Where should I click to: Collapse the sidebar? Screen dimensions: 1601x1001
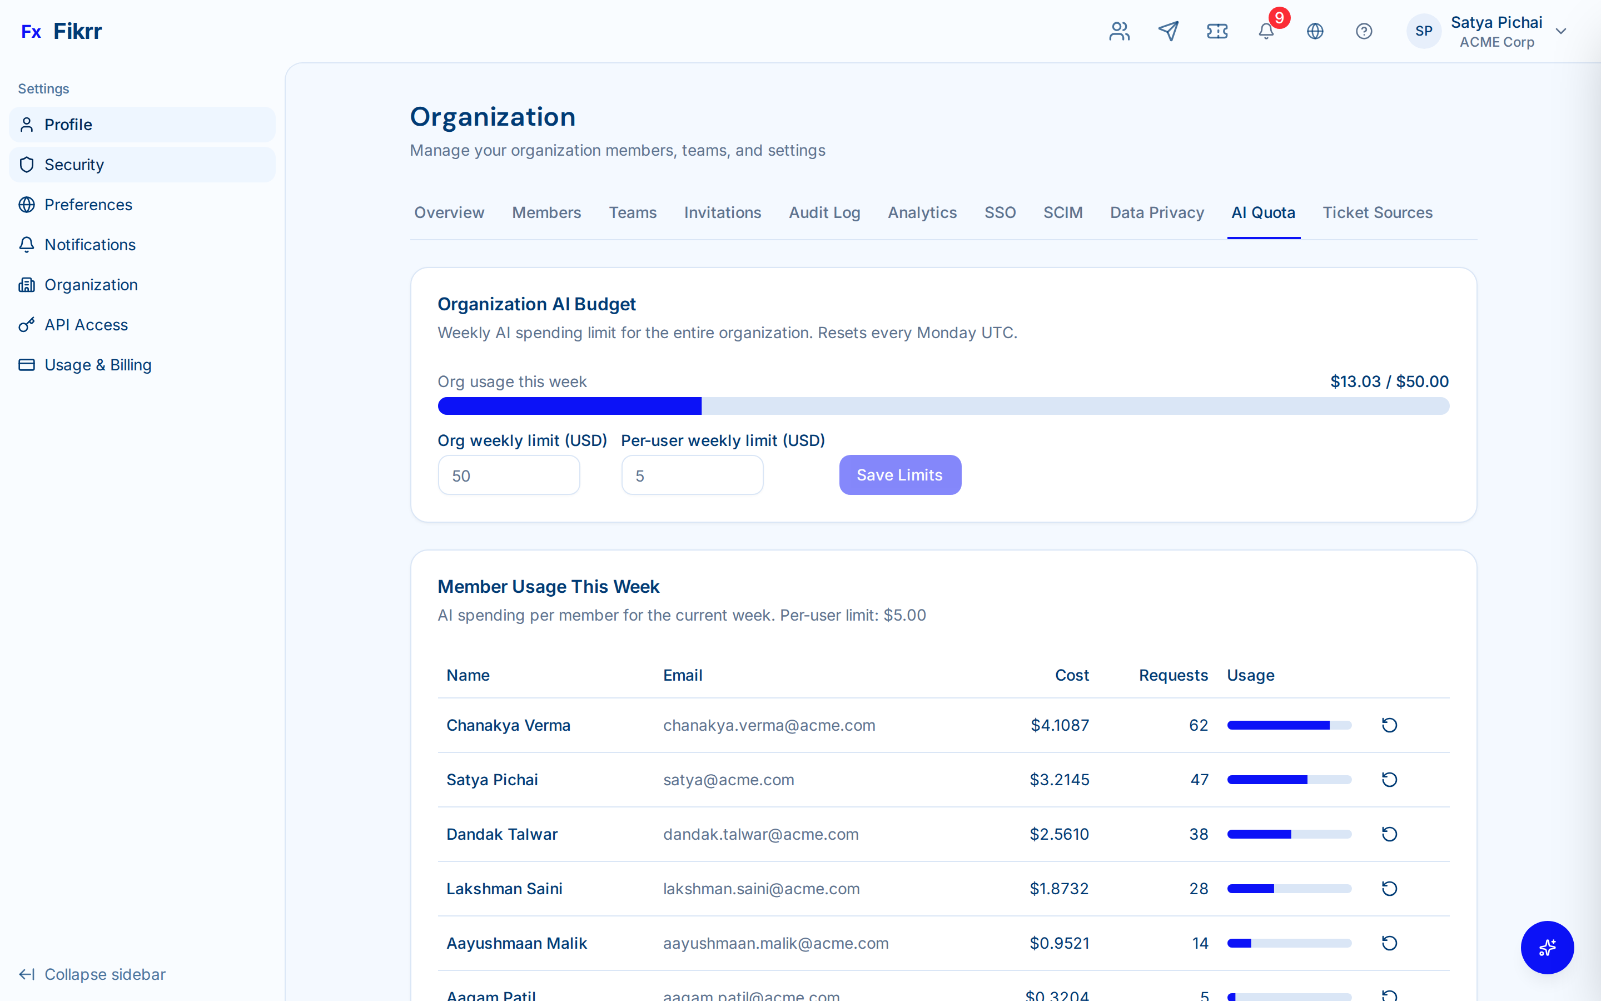(92, 974)
